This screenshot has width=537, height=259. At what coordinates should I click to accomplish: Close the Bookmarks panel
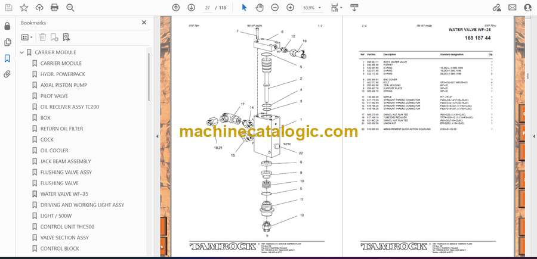(x=144, y=23)
